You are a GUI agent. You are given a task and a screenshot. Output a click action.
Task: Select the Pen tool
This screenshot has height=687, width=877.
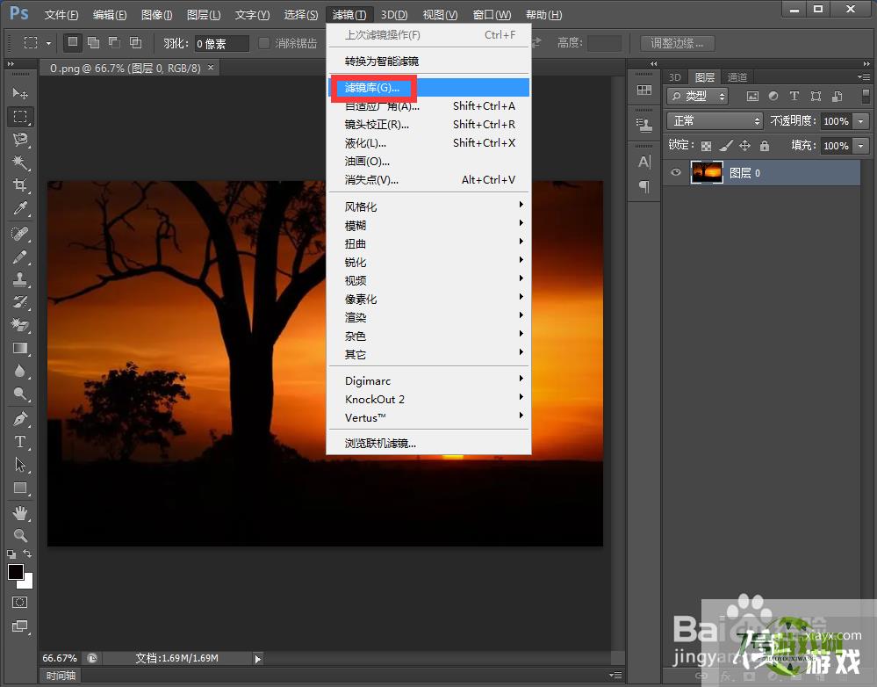point(20,419)
